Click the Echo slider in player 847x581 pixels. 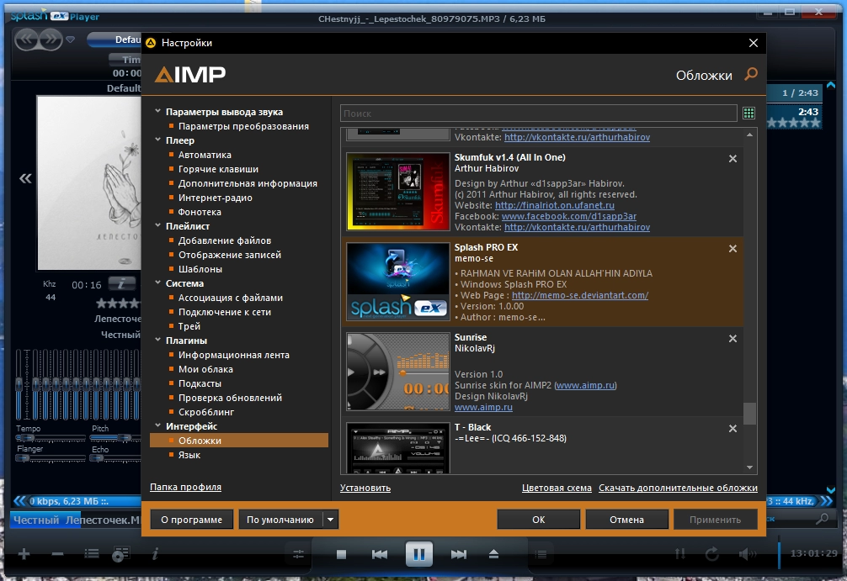tap(115, 458)
